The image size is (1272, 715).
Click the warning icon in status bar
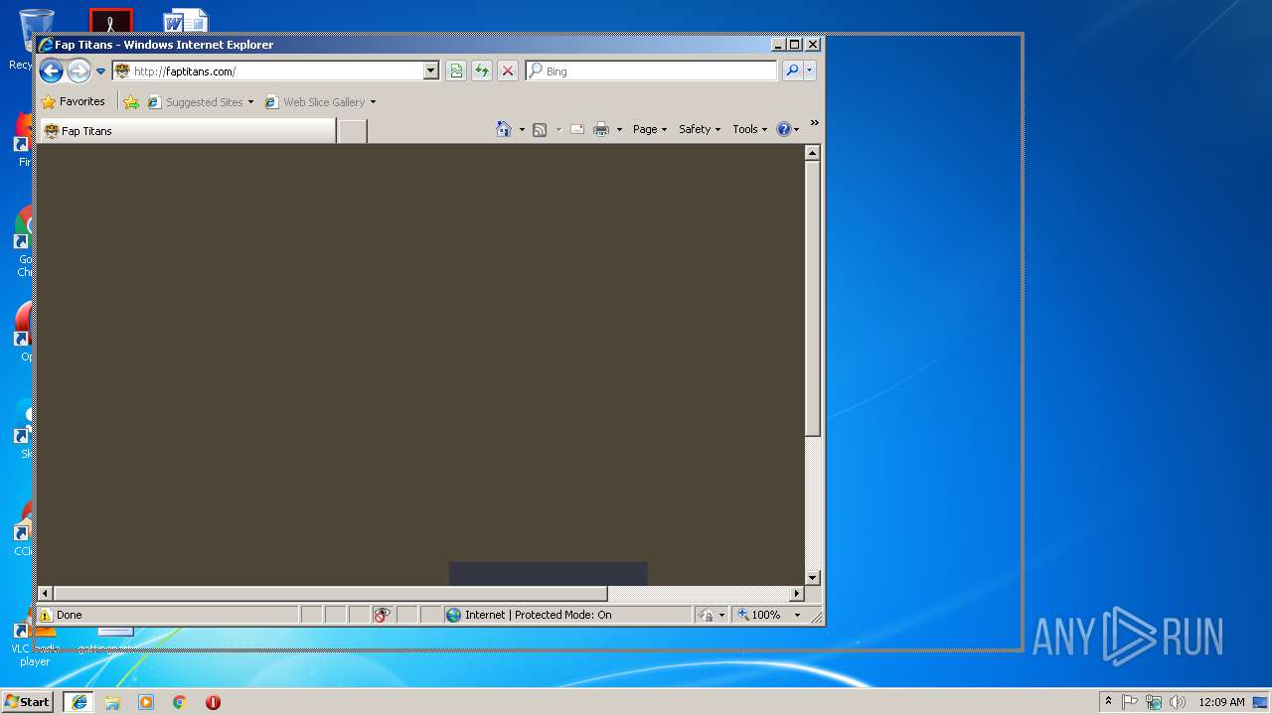[46, 615]
